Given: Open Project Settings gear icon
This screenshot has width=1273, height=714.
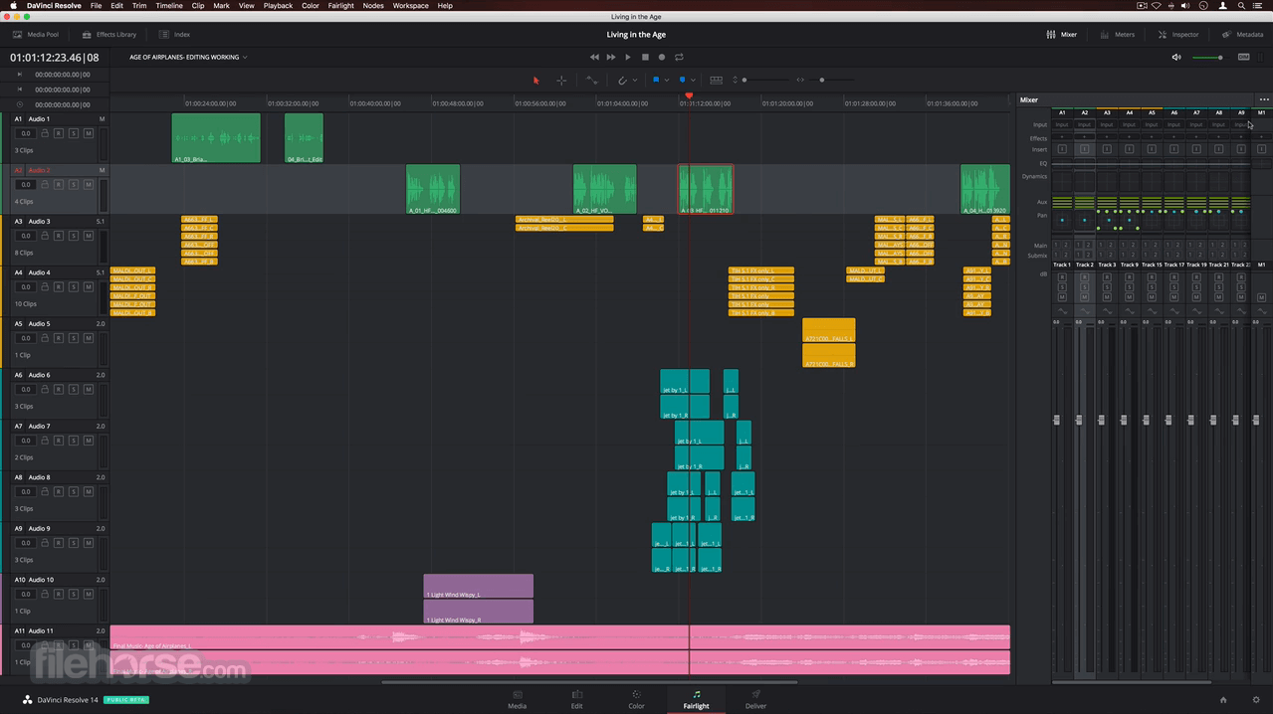Looking at the screenshot, I should coord(1256,700).
